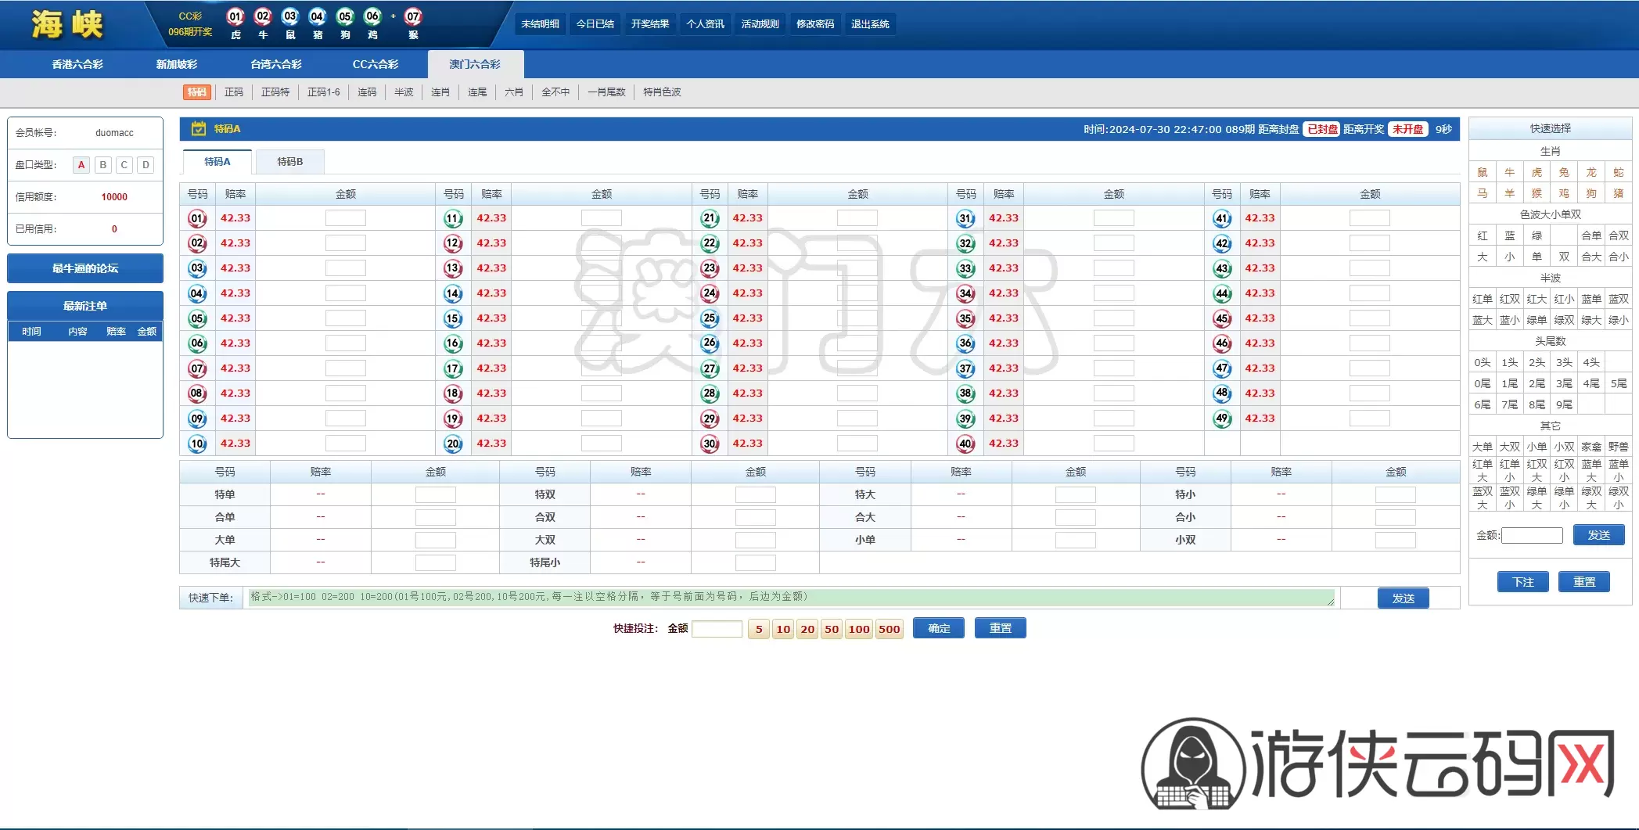The width and height of the screenshot is (1639, 830).
Task: Select number ball 44 in the betting table
Action: coord(1222,293)
